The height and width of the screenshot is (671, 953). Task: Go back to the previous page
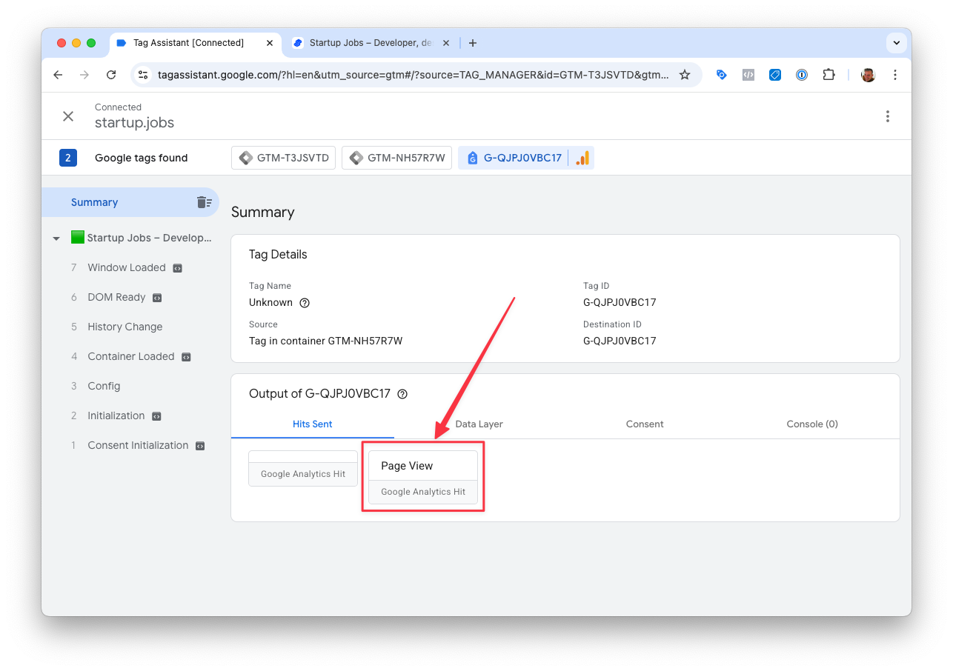(x=58, y=75)
